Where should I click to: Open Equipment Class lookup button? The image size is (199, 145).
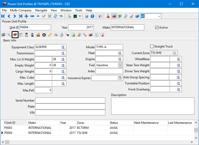coord(63,47)
